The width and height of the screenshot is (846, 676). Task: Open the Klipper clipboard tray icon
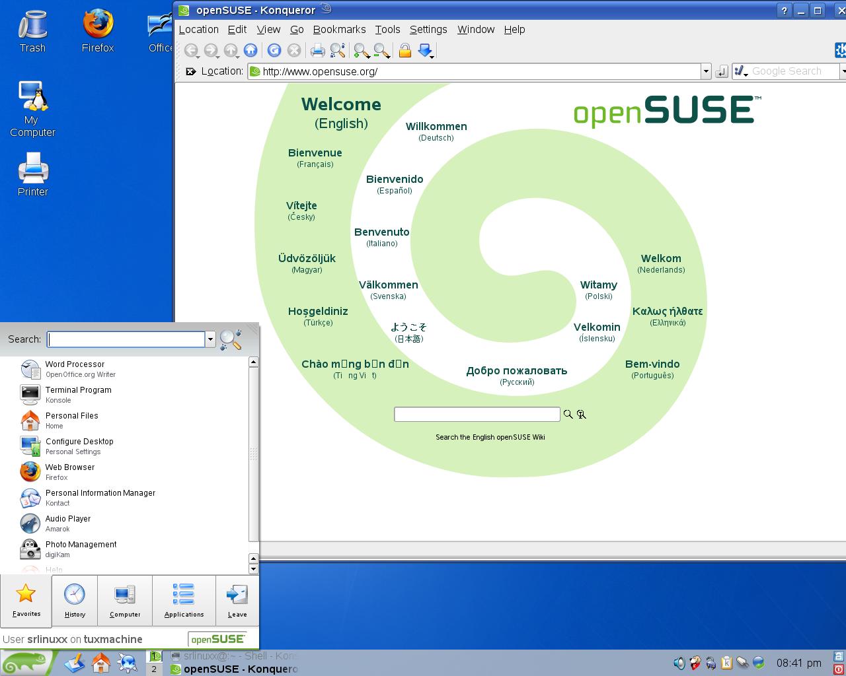tap(726, 663)
